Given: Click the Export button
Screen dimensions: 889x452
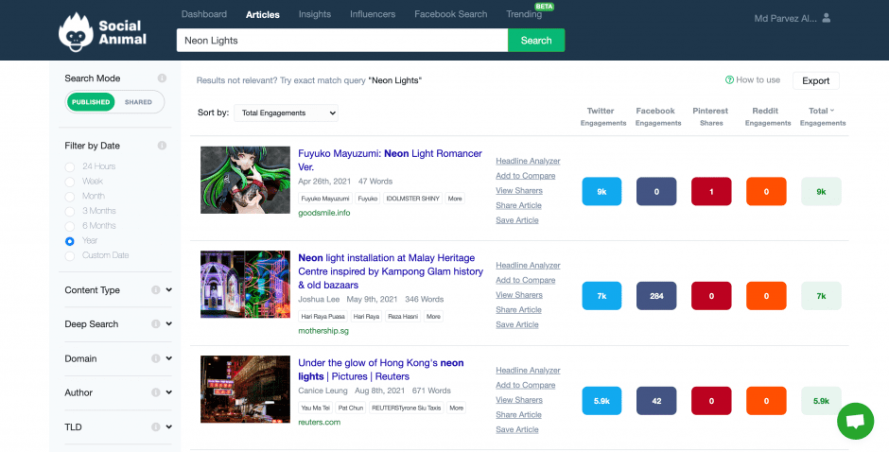Looking at the screenshot, I should click(816, 80).
